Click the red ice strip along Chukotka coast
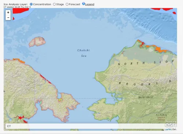Image resolution: width=183 pixels, height=134 pixels. coord(45,79)
